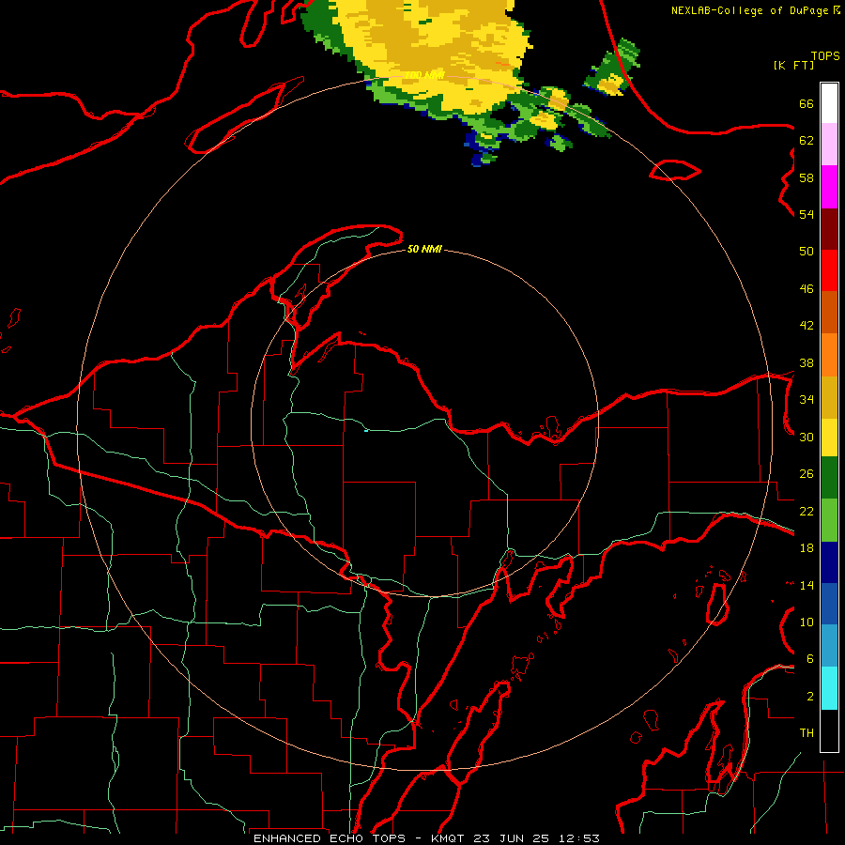The width and height of the screenshot is (845, 845).
Task: Click the light pink 62 kft swatch
Action: (829, 145)
